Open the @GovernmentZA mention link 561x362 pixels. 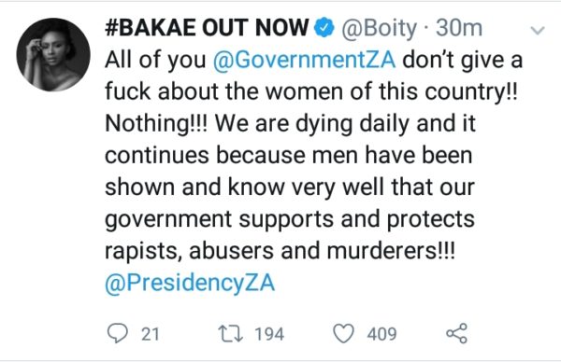coord(305,60)
